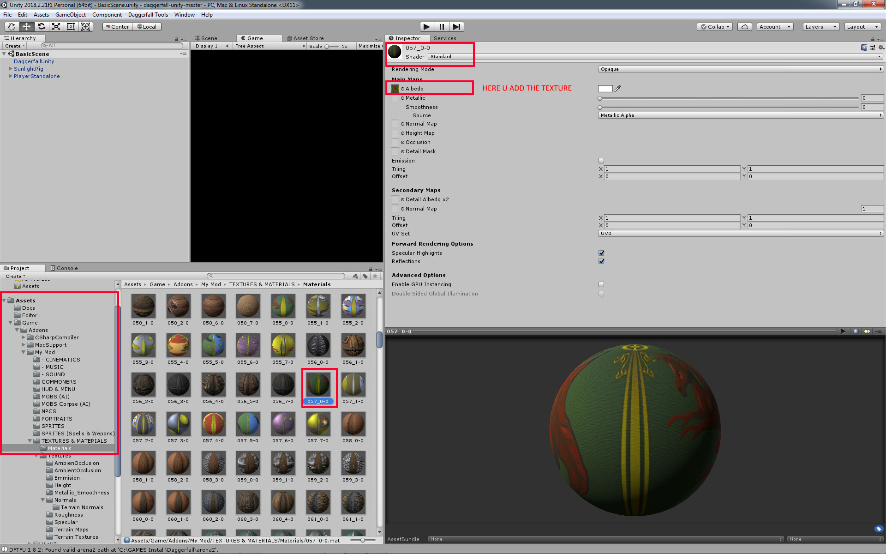Click Create button in Project panel
This screenshot has height=554, width=886.
(15, 276)
